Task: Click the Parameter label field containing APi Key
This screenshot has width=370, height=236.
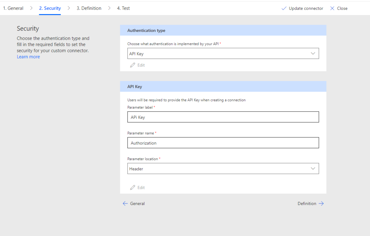Action: coord(223,117)
